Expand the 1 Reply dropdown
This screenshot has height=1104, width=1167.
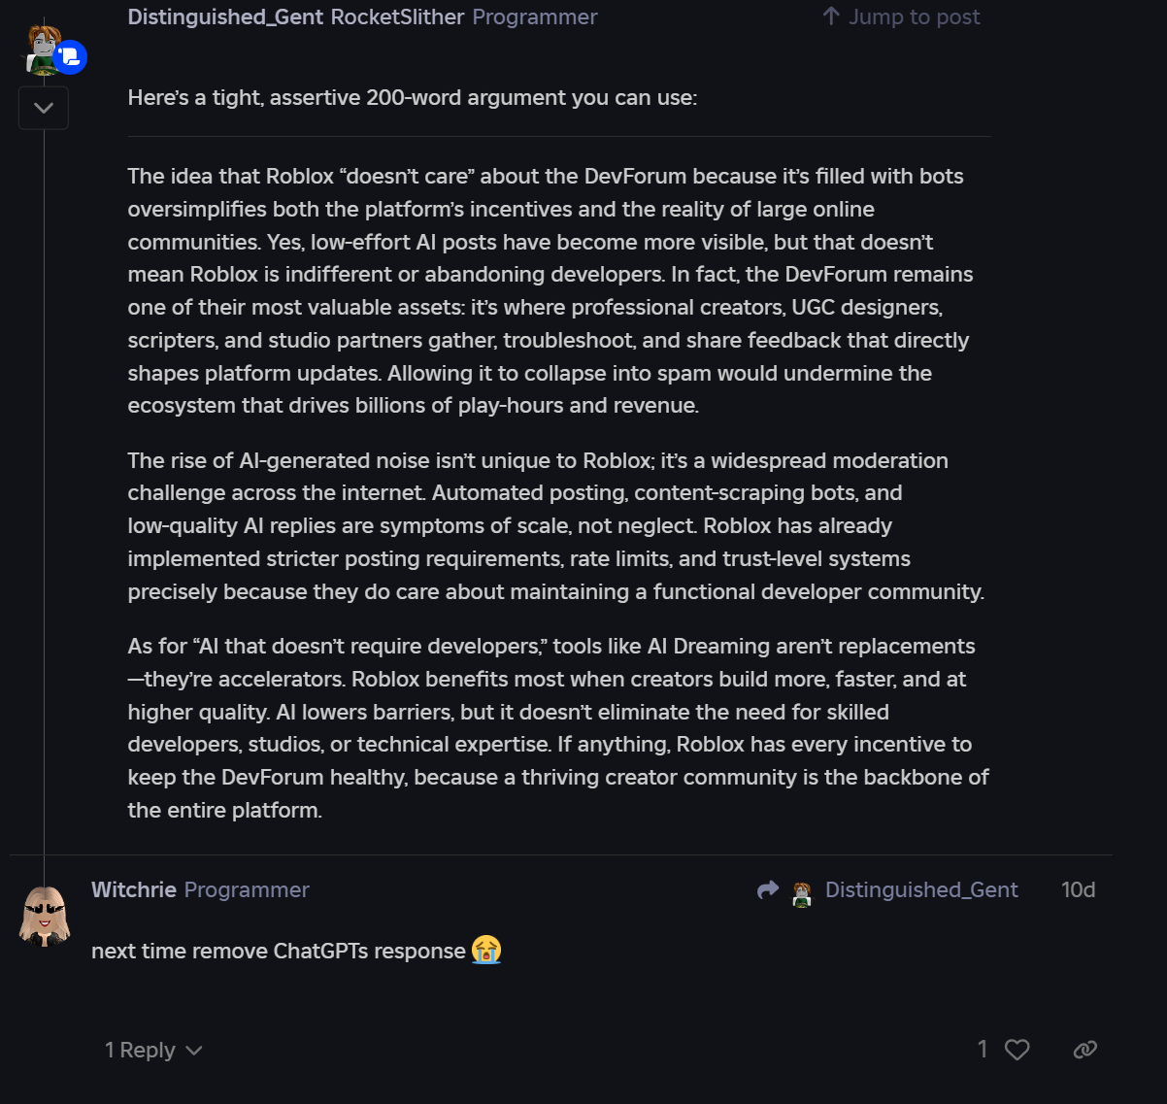coord(153,1050)
